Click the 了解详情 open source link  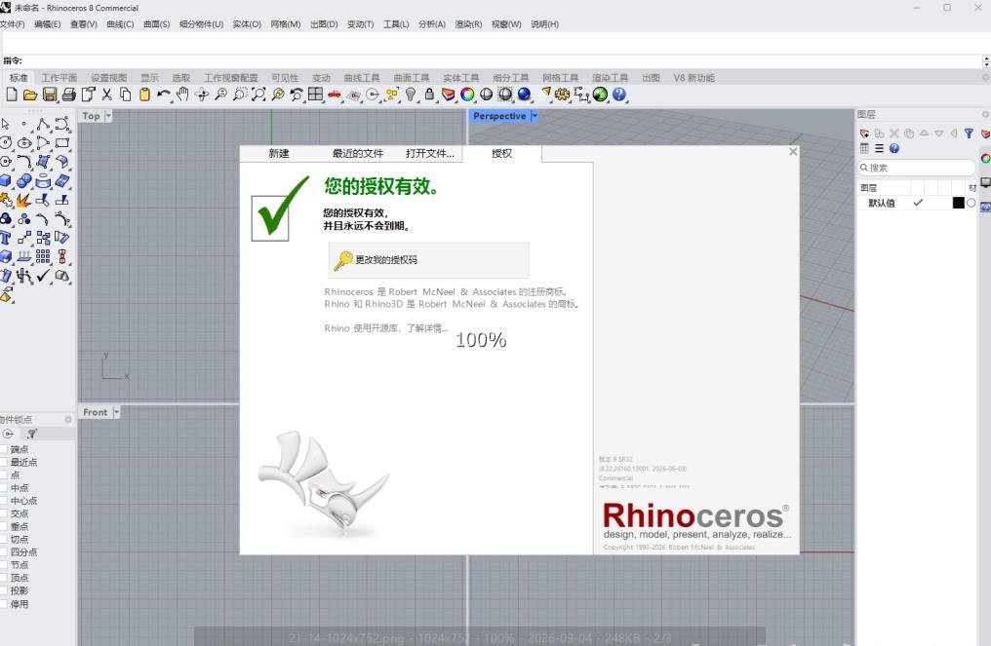[x=427, y=328]
